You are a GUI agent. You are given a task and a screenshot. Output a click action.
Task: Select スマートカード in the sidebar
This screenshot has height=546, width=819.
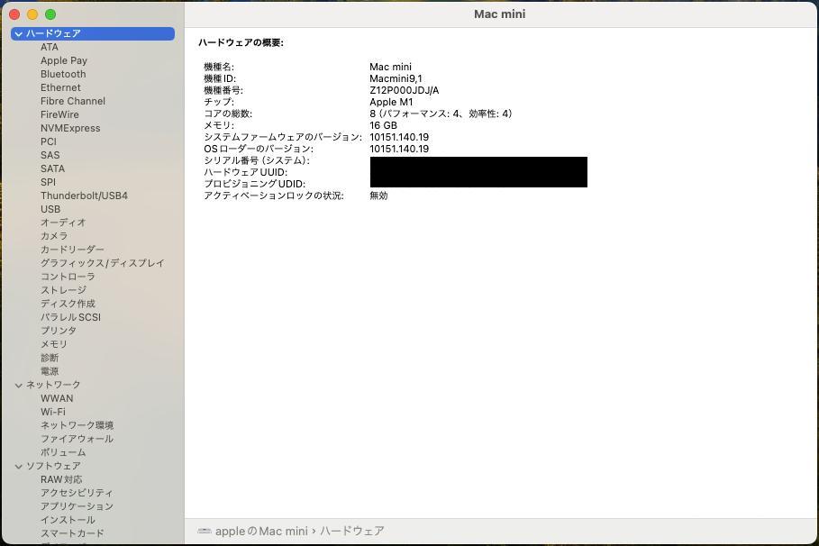73,533
